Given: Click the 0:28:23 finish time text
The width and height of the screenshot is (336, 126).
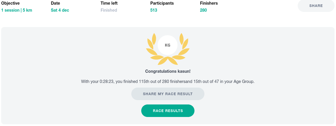Looking at the screenshot, I should coord(107,82).
